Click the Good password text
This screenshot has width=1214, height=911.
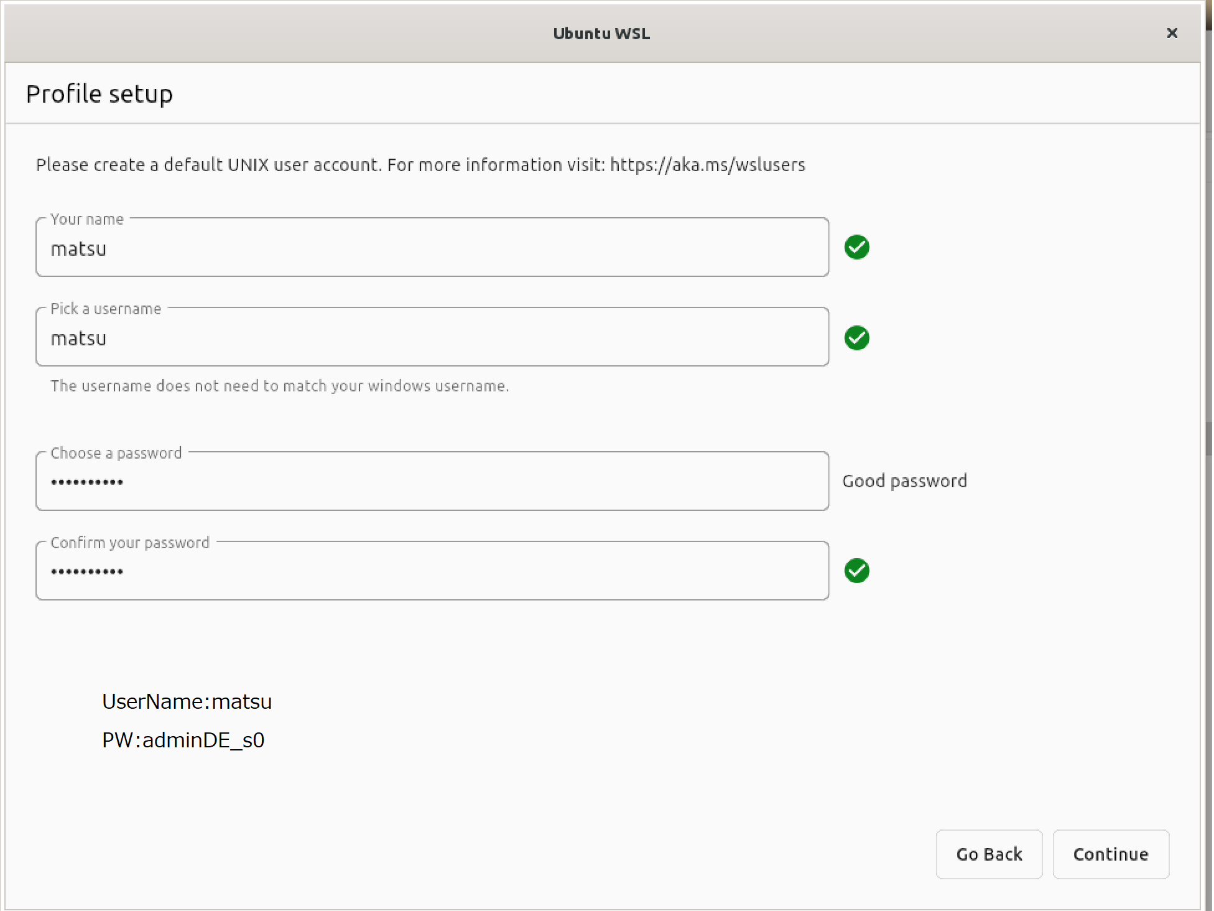(904, 481)
